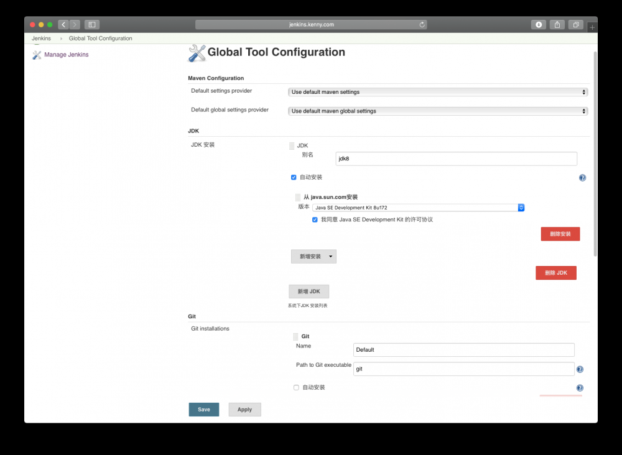The width and height of the screenshot is (622, 455).
Task: Uncheck the Java SE license agreement
Action: 315,219
